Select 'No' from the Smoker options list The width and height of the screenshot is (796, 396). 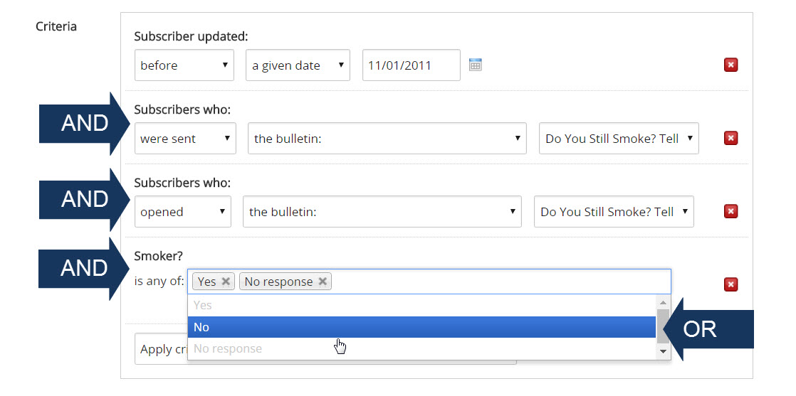pos(420,327)
